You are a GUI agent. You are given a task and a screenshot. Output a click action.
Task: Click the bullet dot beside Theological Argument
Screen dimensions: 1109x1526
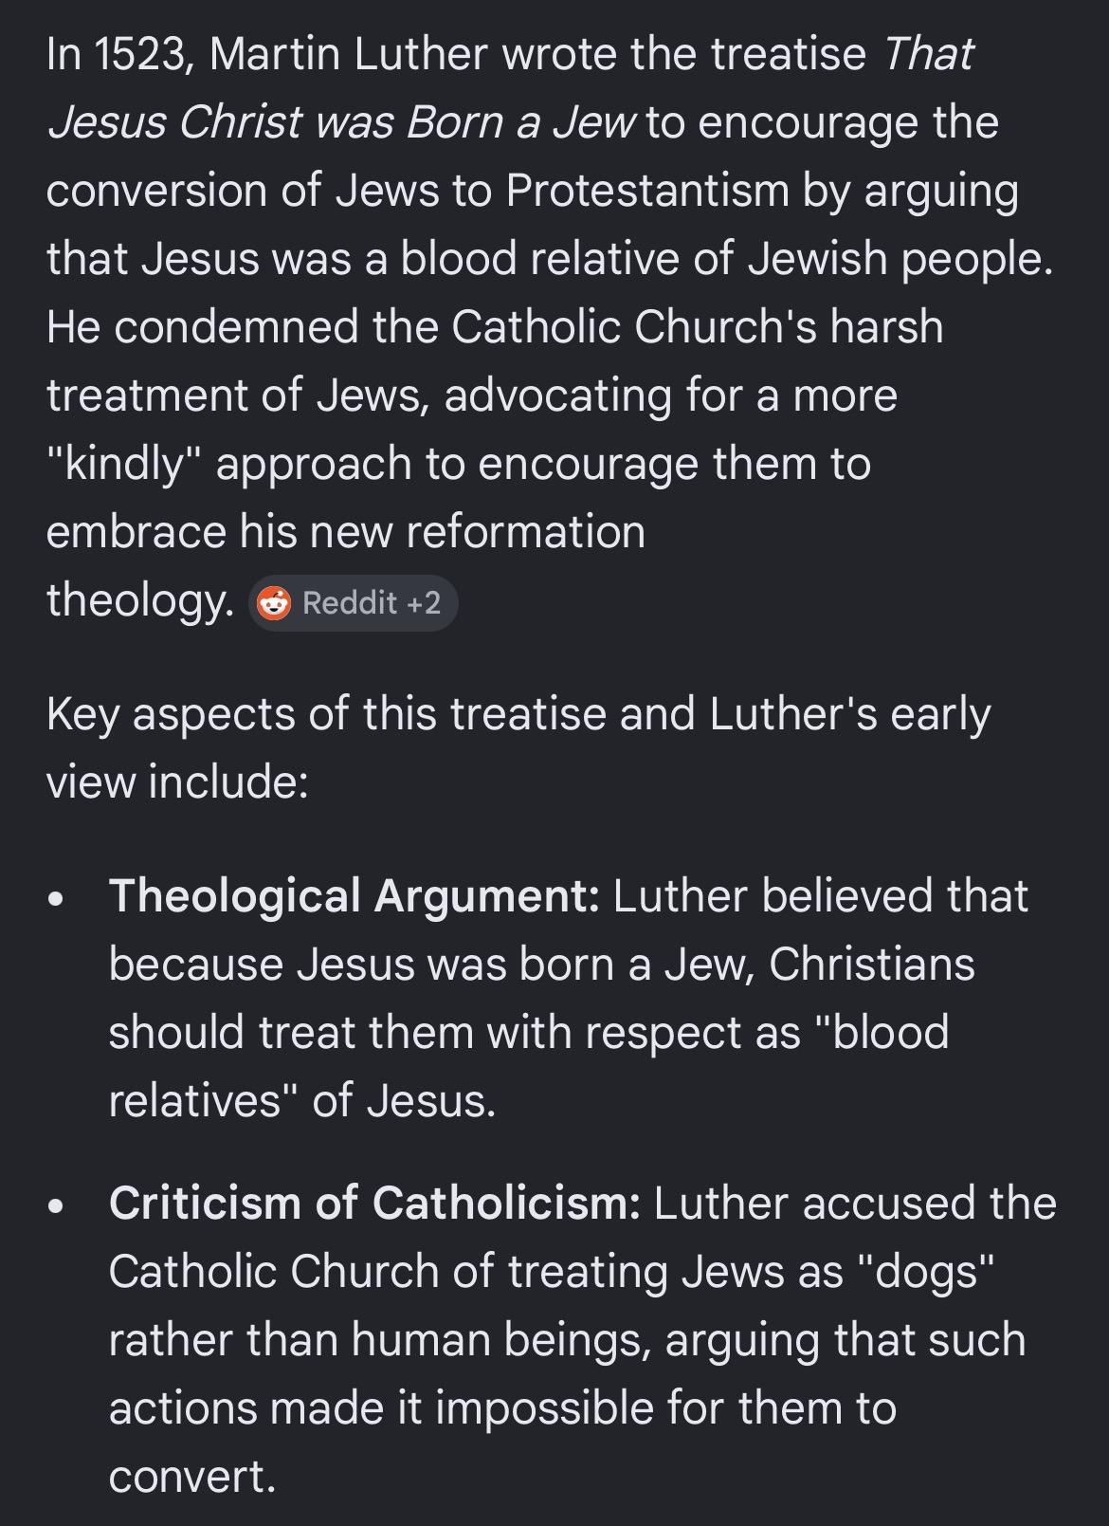pyautogui.click(x=58, y=898)
